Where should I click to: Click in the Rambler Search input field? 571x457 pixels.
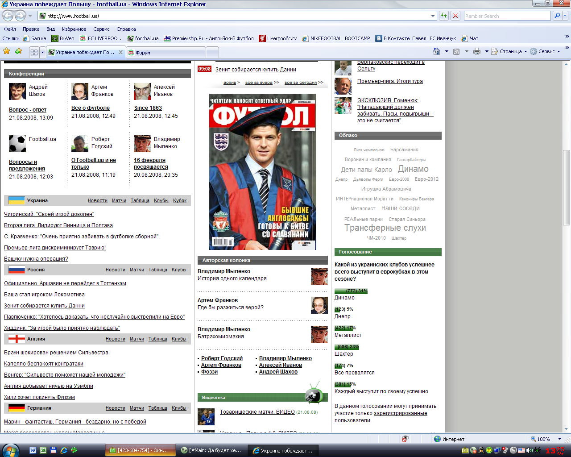point(507,16)
